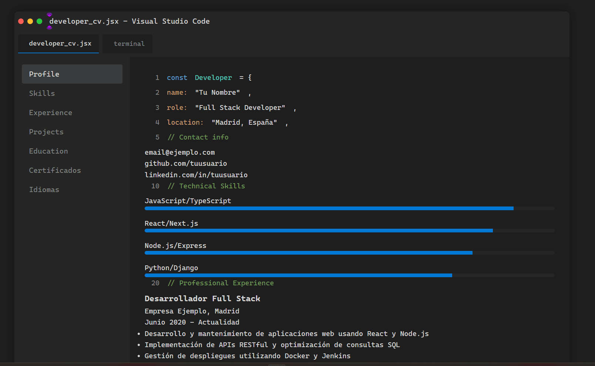595x366 pixels.
Task: Go to the Experience section
Action: point(72,113)
